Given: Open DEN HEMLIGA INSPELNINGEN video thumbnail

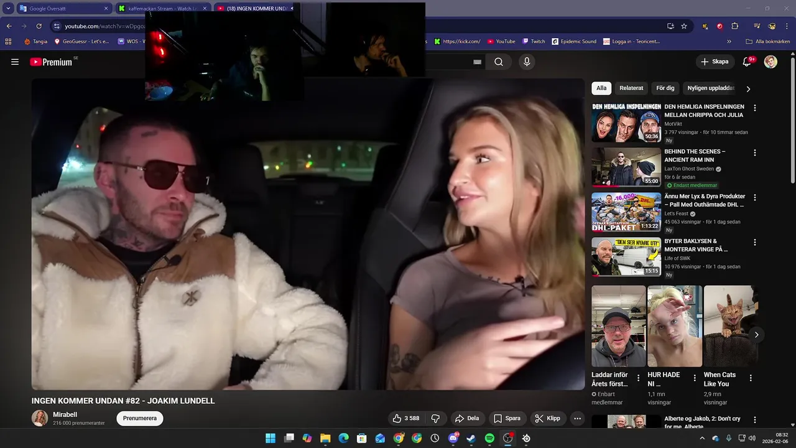Looking at the screenshot, I should point(626,122).
